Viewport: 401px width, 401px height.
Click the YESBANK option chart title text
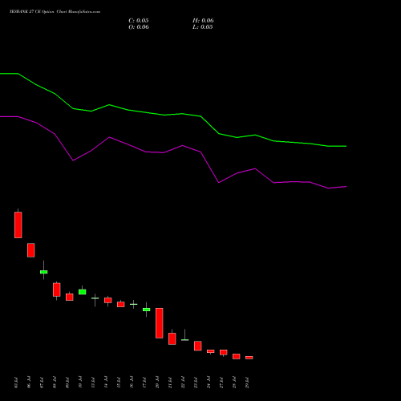pyautogui.click(x=55, y=12)
